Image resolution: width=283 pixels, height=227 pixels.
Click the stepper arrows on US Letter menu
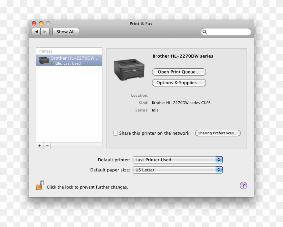pyautogui.click(x=219, y=170)
